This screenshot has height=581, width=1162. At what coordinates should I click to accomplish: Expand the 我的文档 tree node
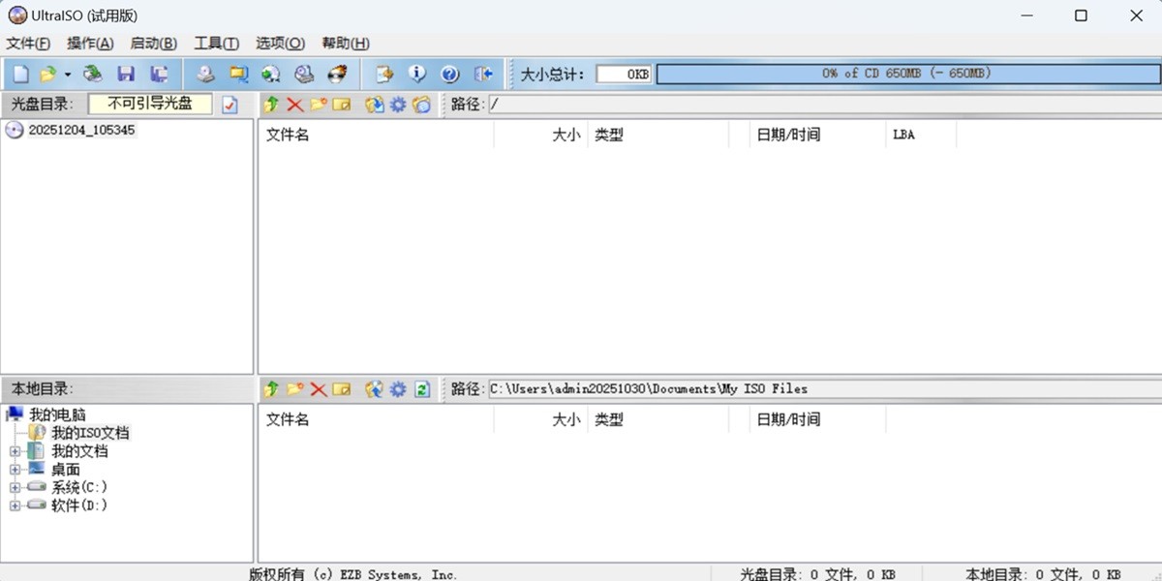15,451
